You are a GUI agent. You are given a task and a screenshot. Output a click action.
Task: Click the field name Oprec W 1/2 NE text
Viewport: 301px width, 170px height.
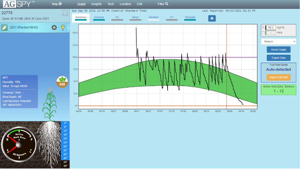pyautogui.click(x=26, y=19)
